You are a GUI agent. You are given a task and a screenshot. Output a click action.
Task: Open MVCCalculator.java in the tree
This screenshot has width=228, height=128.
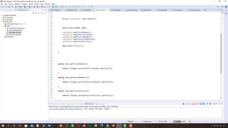(x=15, y=35)
